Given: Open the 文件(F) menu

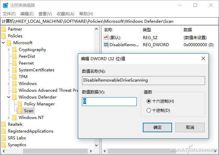Looking at the screenshot, I should (x=9, y=14).
